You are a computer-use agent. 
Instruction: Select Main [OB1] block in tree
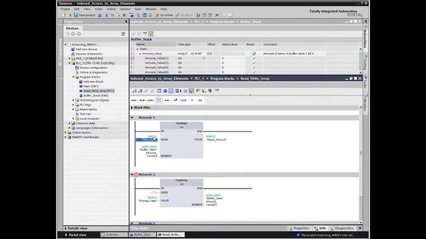pyautogui.click(x=91, y=86)
